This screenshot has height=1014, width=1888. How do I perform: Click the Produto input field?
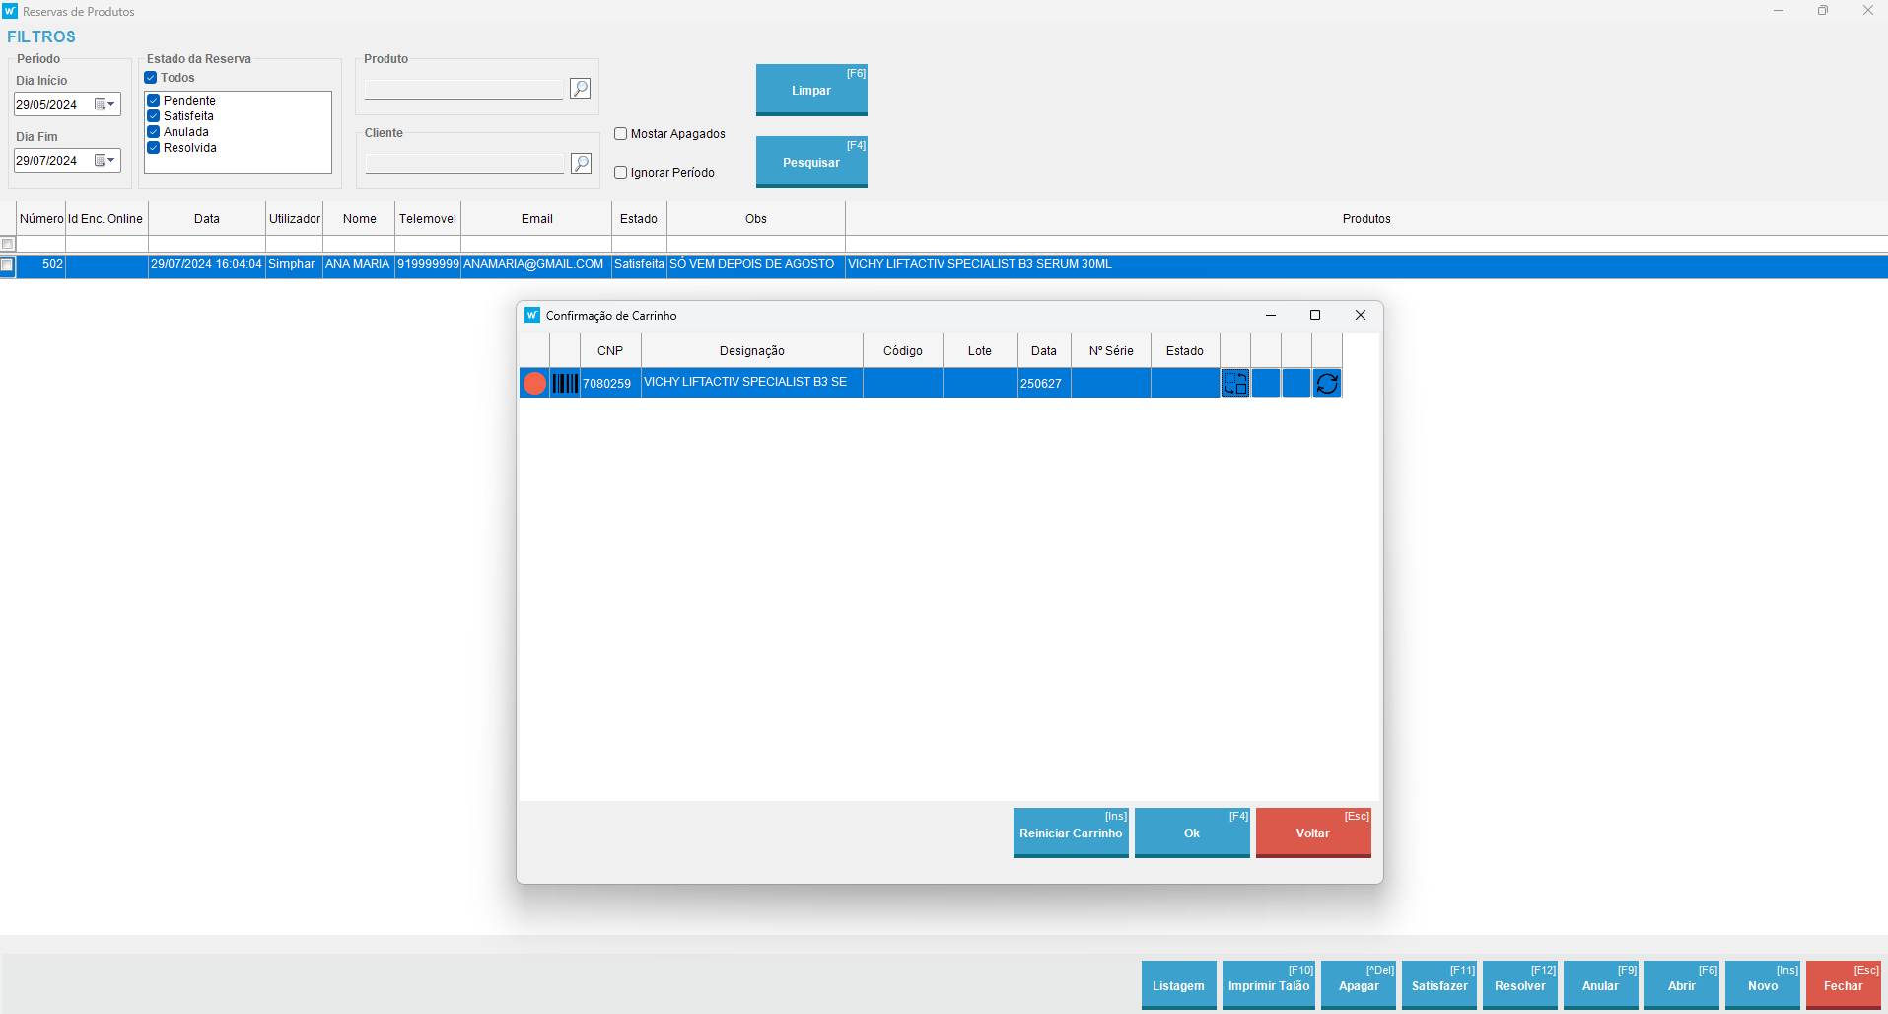(x=463, y=90)
